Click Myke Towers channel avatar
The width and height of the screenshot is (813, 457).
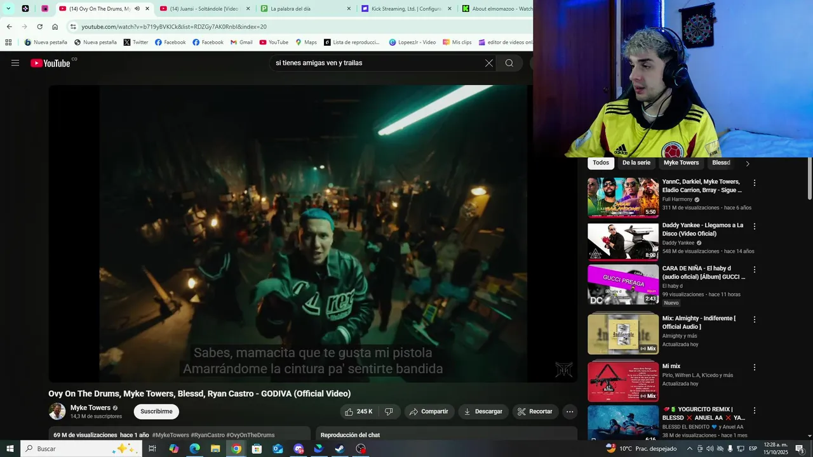(x=57, y=411)
